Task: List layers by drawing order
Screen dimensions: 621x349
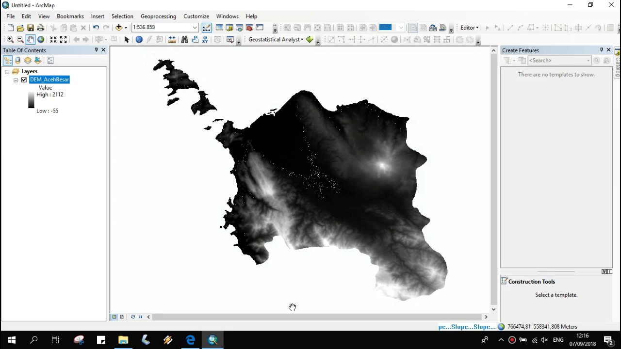Action: [x=8, y=61]
